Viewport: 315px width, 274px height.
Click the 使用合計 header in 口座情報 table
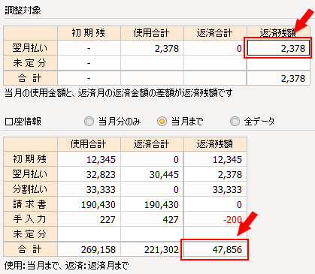[x=89, y=144]
